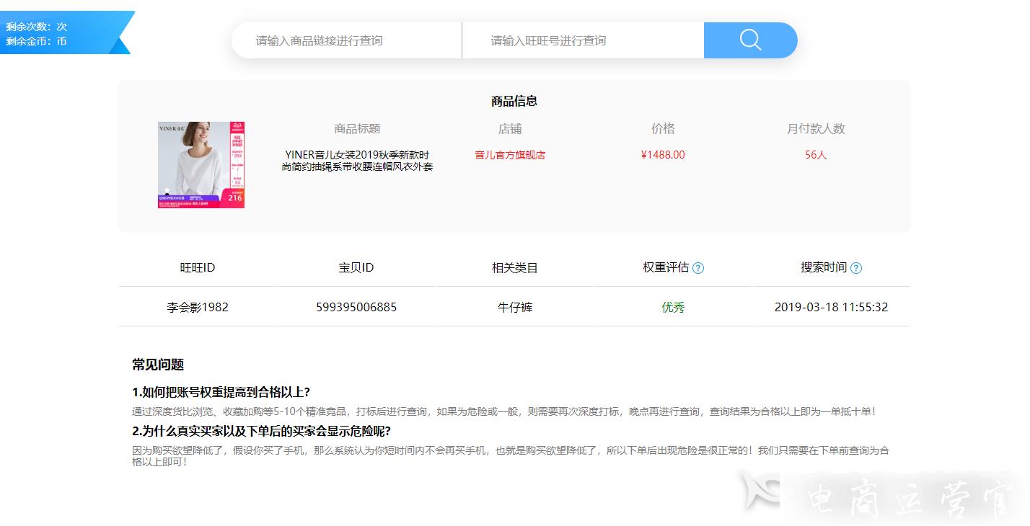Click the 常见问题 heading
Image resolution: width=1030 pixels, height=526 pixels.
[158, 365]
